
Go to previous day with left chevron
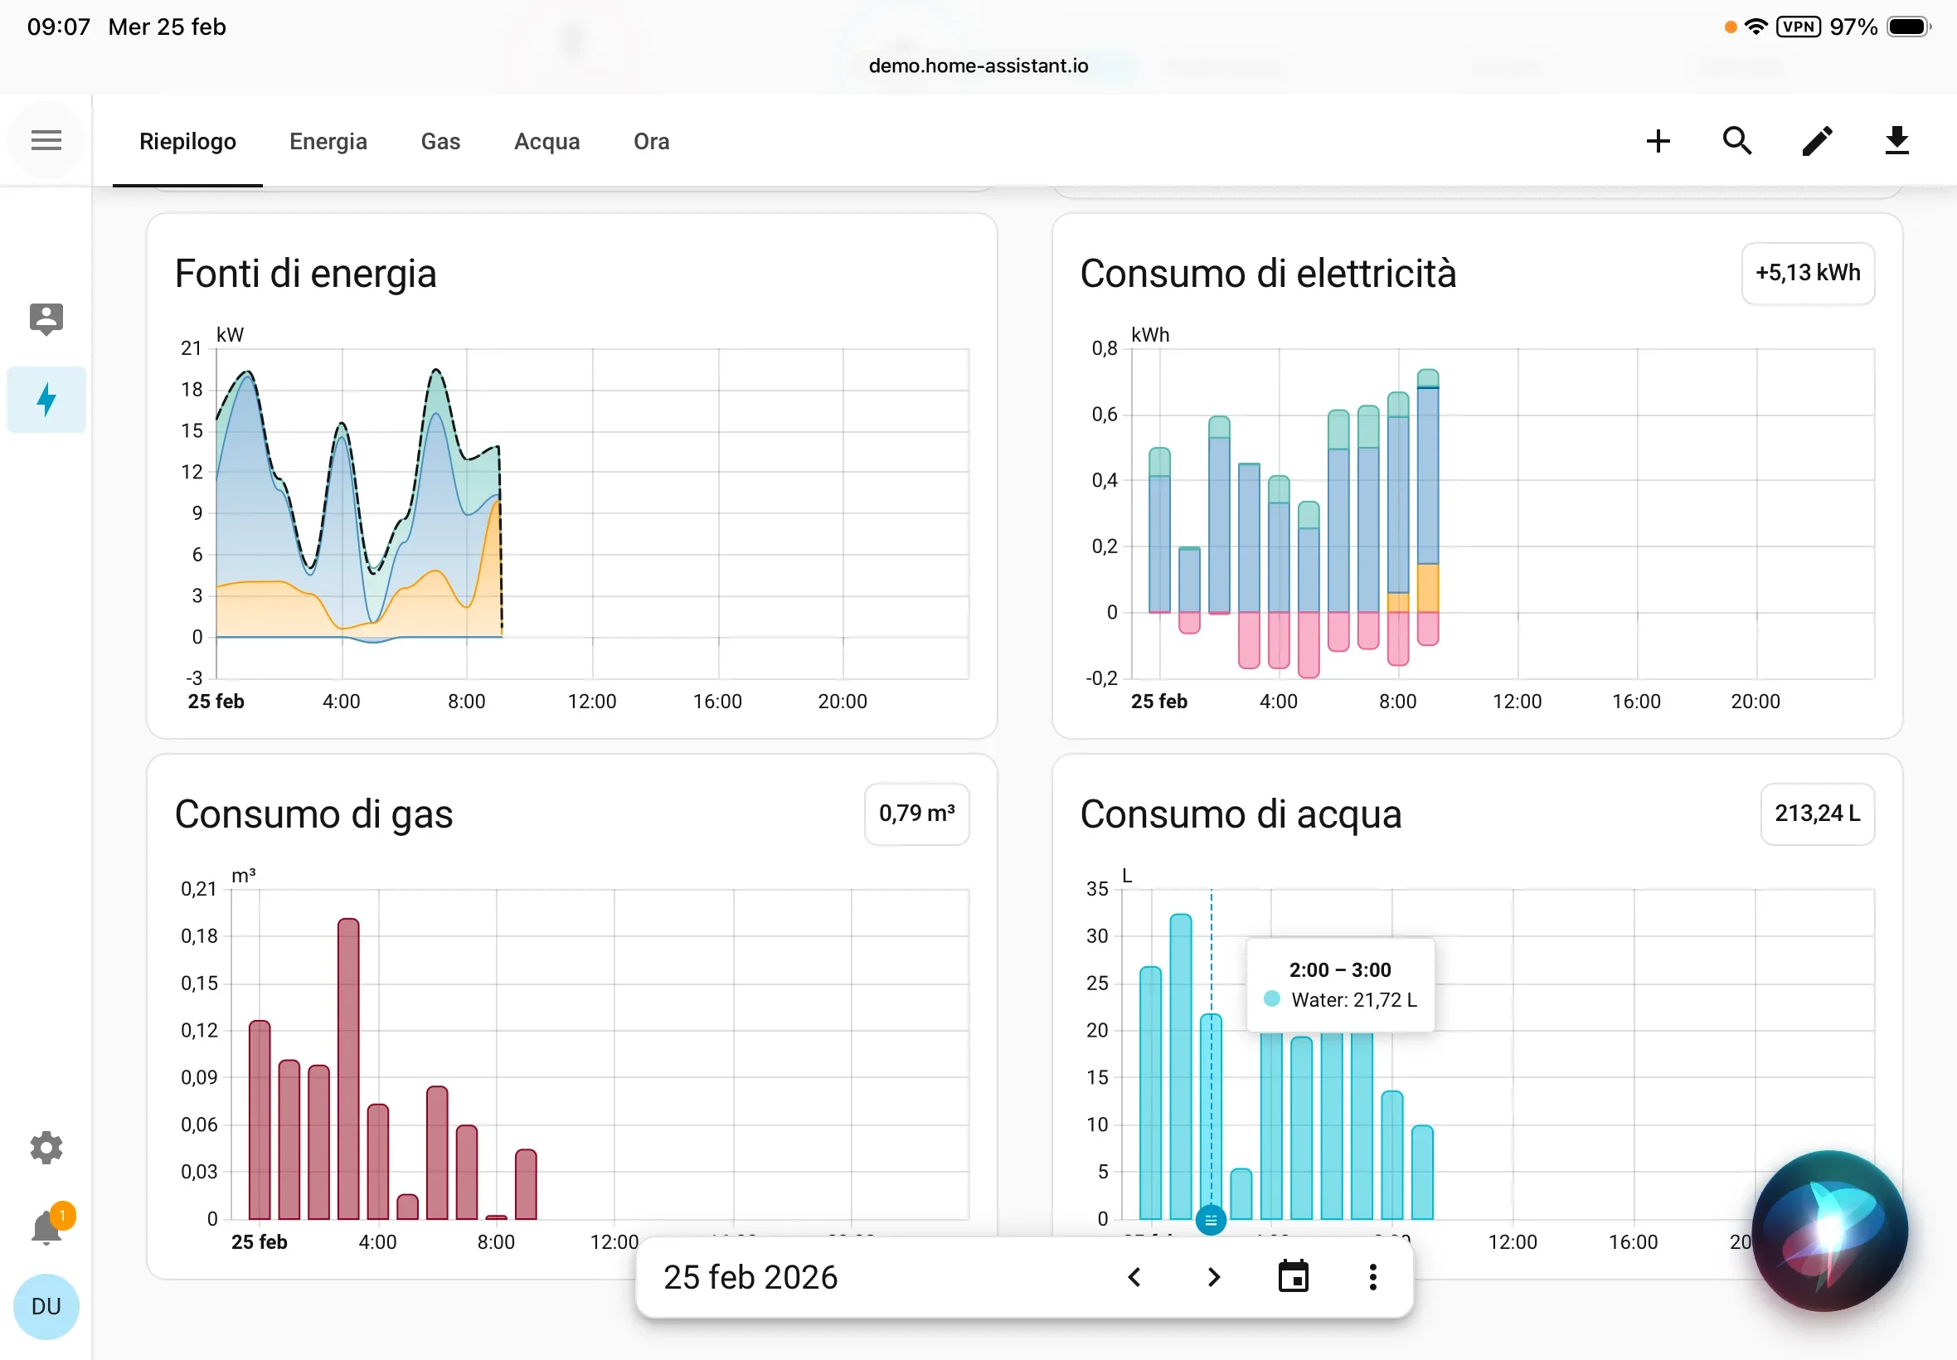tap(1134, 1276)
